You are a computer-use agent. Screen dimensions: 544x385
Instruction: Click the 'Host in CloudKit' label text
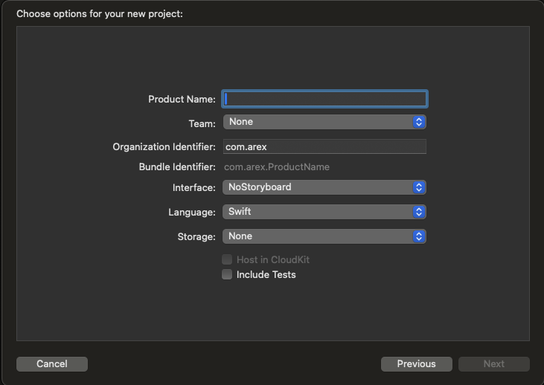coord(273,259)
